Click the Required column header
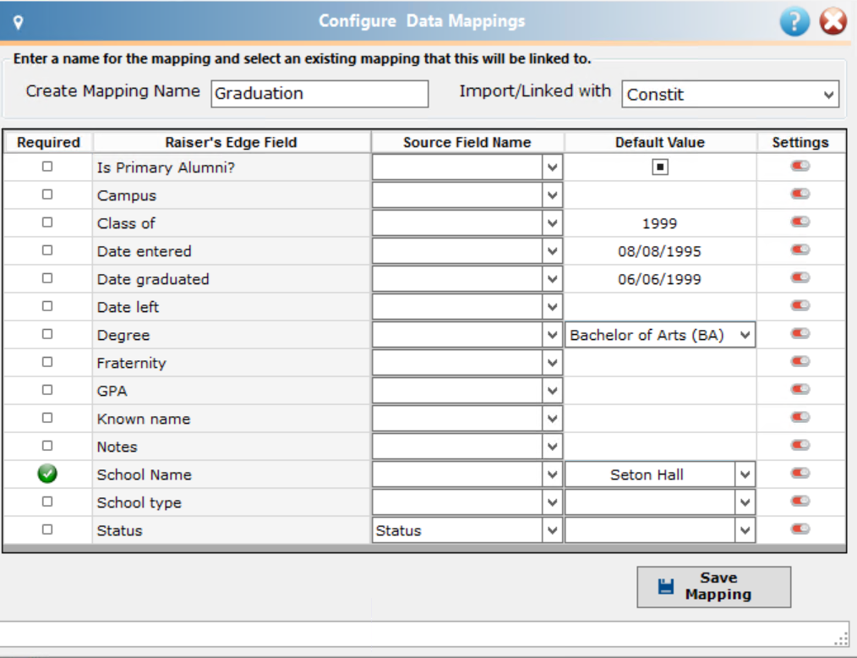The height and width of the screenshot is (658, 857). pos(48,142)
